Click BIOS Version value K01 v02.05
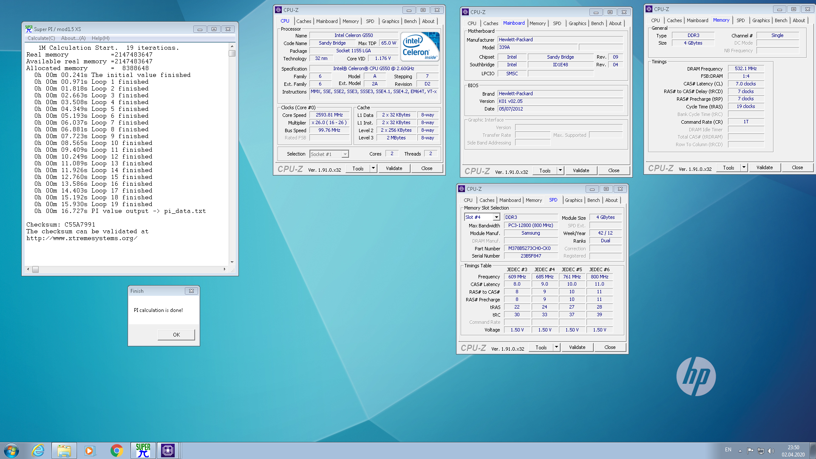Image resolution: width=816 pixels, height=459 pixels. 560,102
